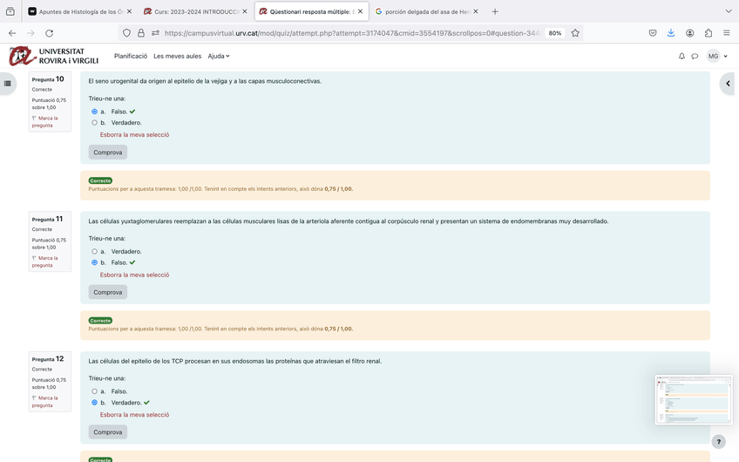Click the Correcte badge under question 11
The width and height of the screenshot is (739, 462).
pos(100,321)
